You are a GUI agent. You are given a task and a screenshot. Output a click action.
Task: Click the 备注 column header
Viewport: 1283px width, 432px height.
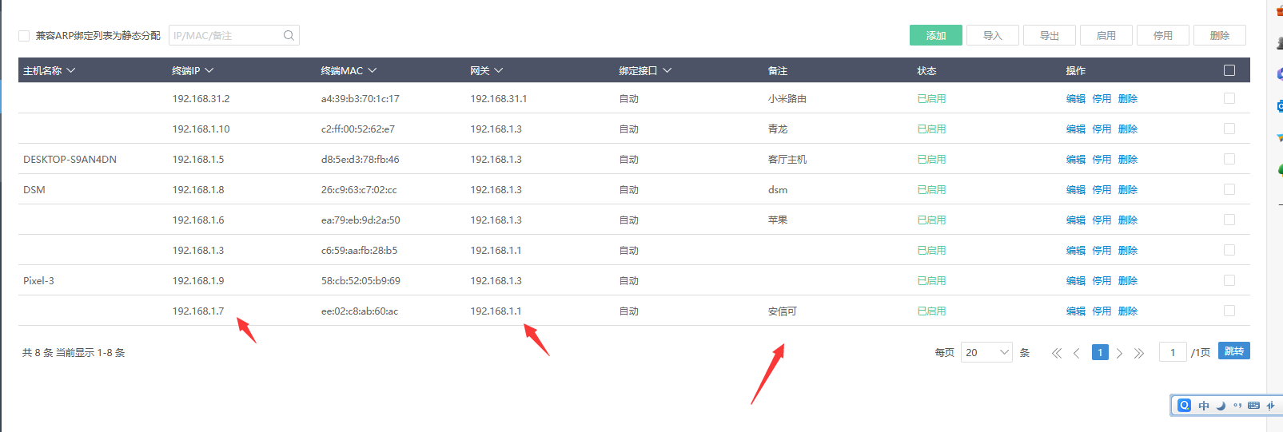pos(778,71)
